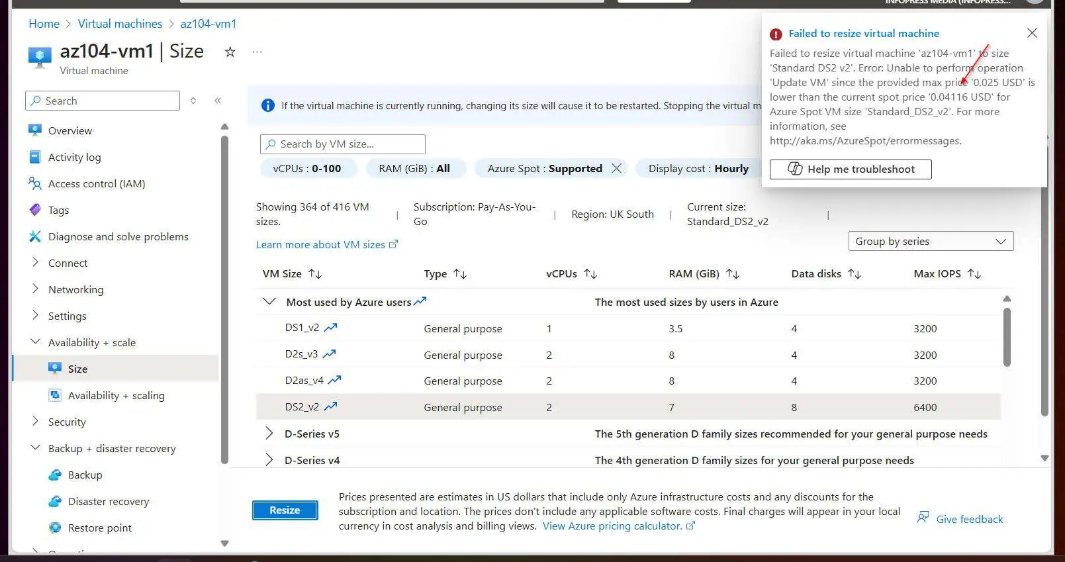1065x562 pixels.
Task: Click the VM size table scrollbar
Action: (x=1007, y=338)
